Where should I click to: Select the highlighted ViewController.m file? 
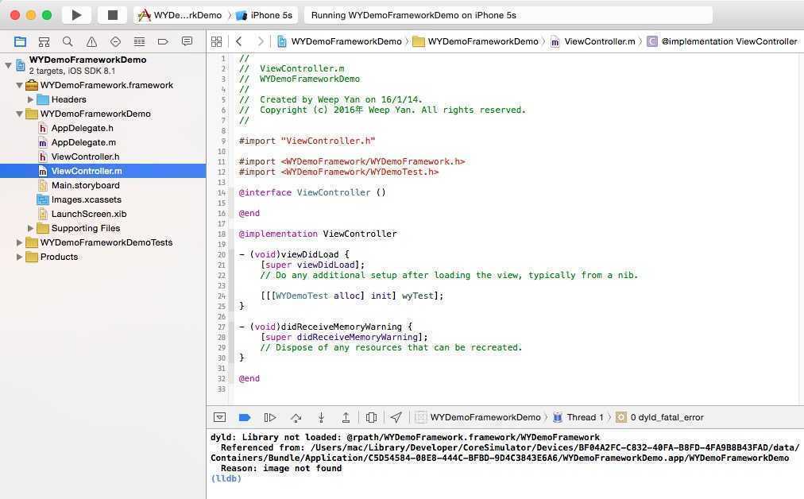point(102,171)
